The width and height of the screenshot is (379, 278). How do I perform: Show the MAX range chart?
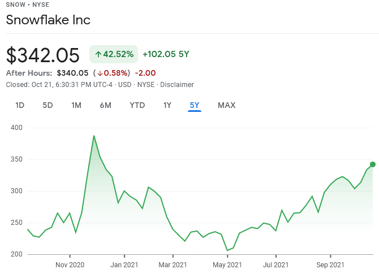tap(226, 105)
